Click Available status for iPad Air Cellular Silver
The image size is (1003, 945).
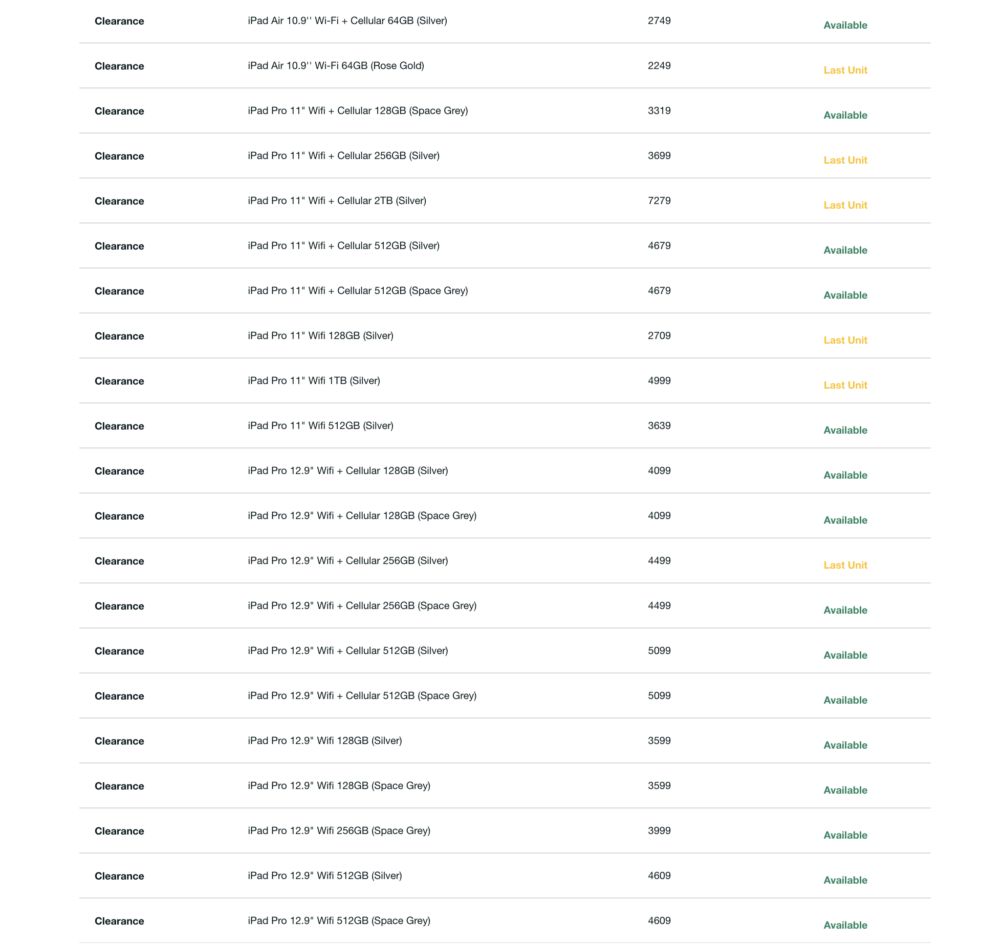tap(845, 25)
